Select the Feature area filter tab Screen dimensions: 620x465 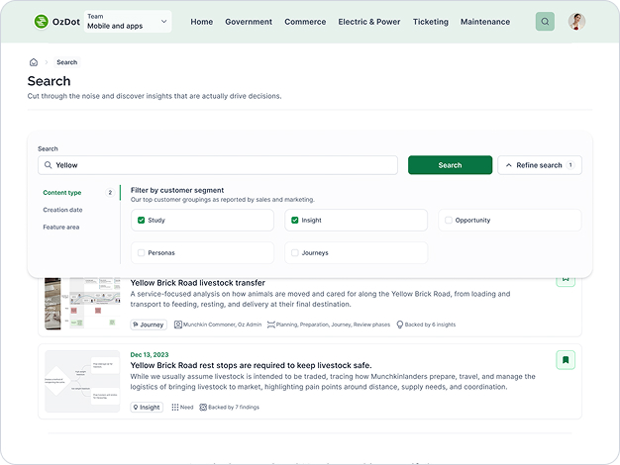pos(61,228)
